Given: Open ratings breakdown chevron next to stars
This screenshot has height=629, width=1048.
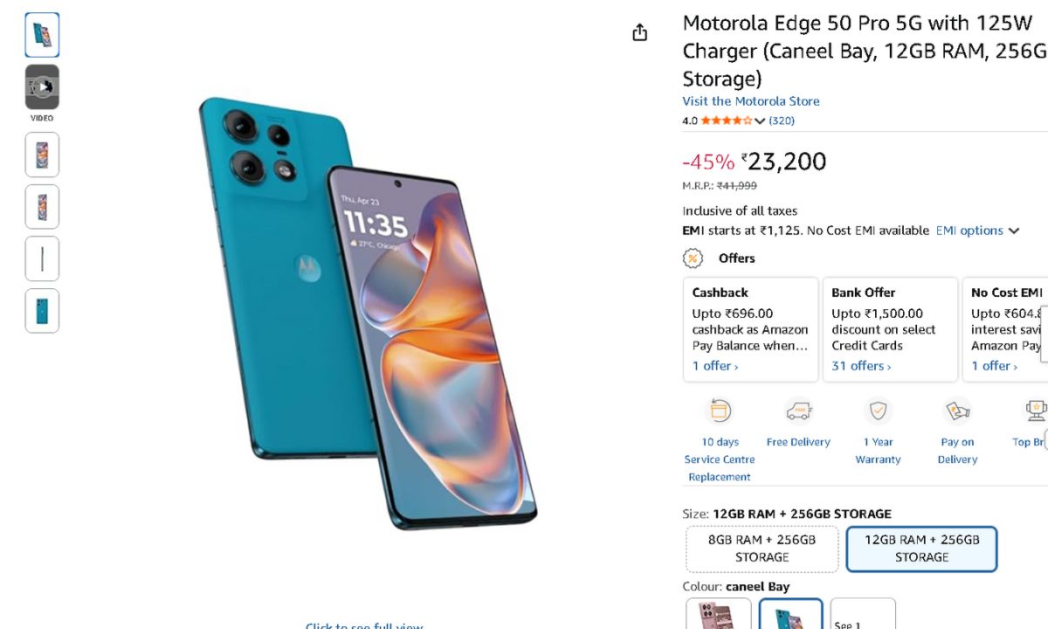Looking at the screenshot, I should click(760, 121).
